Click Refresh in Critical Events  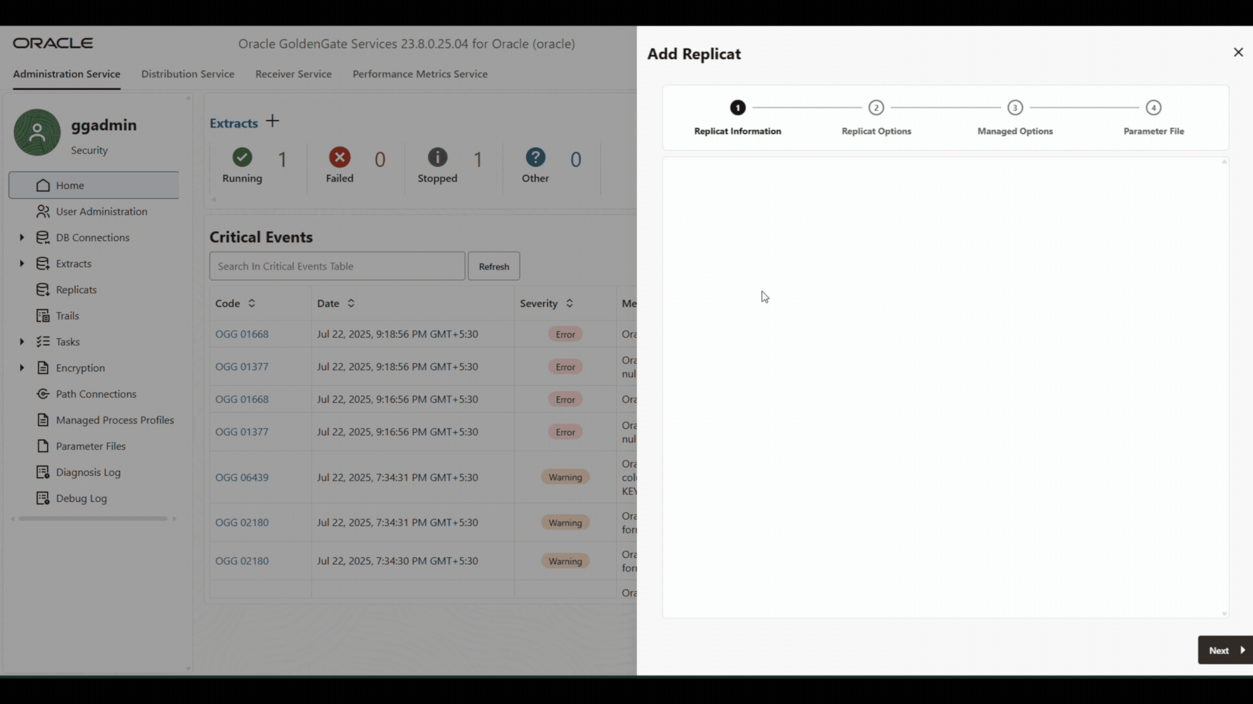coord(494,267)
